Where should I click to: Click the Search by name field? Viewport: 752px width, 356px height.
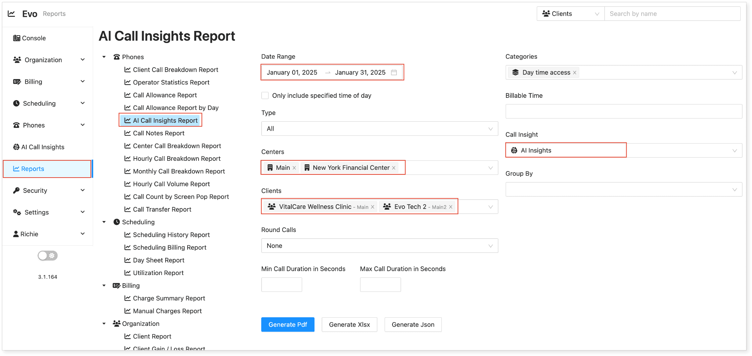pos(672,14)
